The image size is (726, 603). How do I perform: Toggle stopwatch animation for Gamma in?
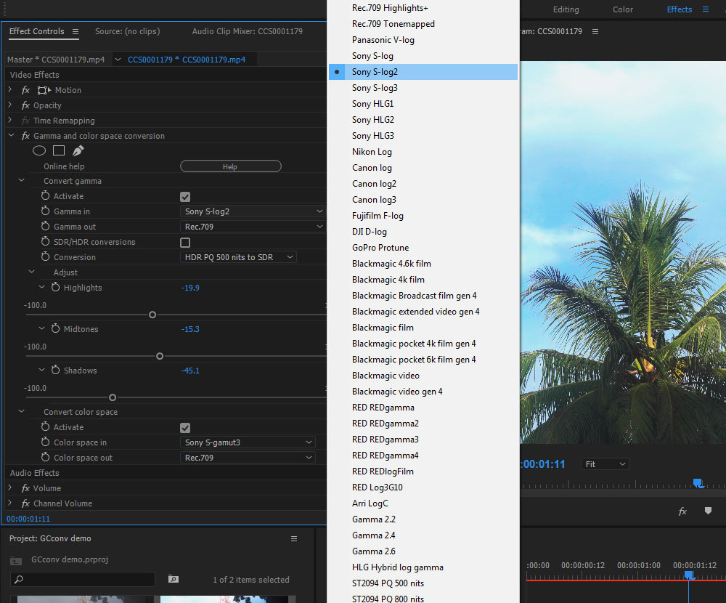pos(45,211)
